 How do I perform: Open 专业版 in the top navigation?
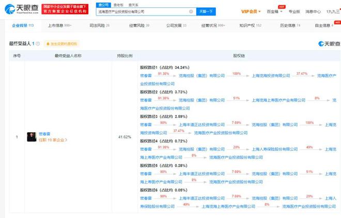[295, 11]
